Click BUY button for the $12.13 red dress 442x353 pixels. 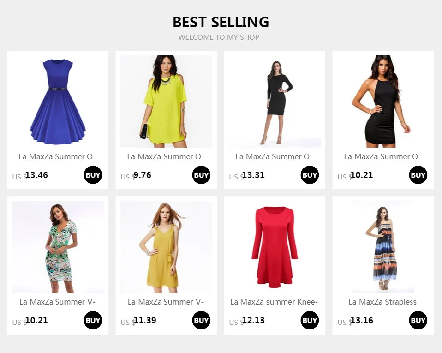pos(310,320)
